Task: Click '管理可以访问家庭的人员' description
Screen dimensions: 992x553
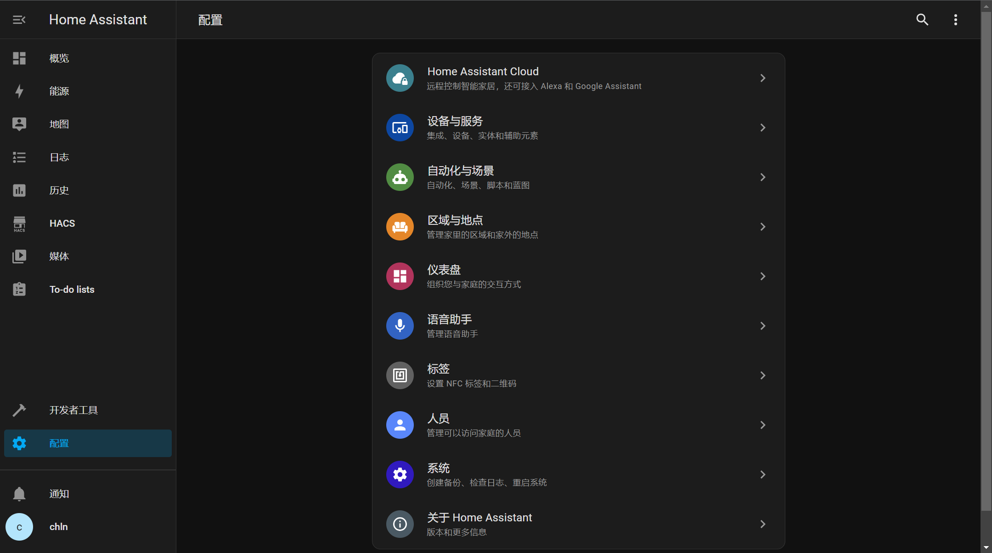Action: (x=474, y=433)
